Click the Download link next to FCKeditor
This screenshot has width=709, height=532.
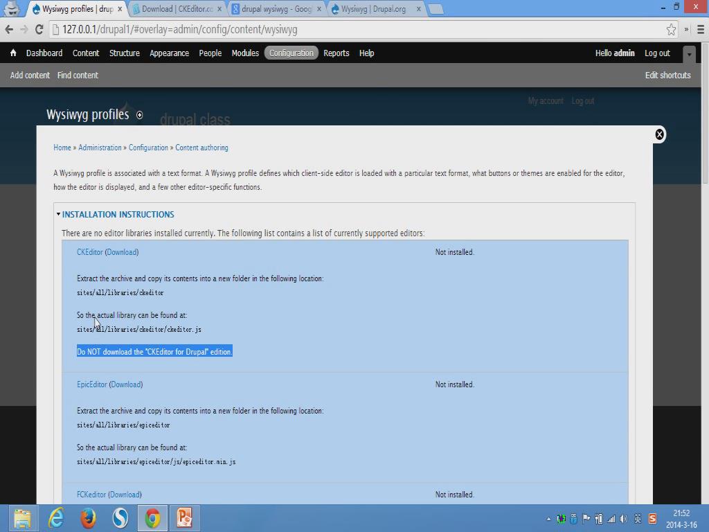tap(125, 495)
